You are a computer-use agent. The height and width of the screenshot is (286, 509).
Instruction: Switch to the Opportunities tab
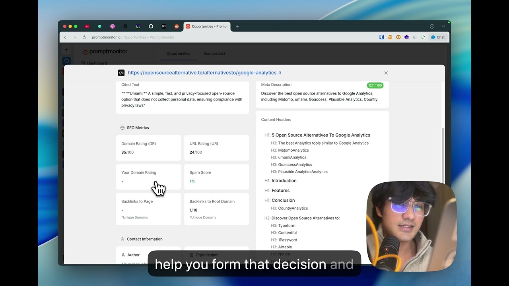coord(178,54)
